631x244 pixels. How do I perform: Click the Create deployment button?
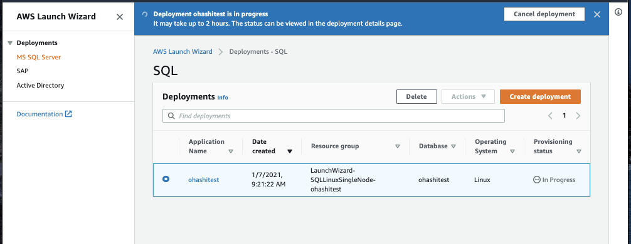(x=540, y=97)
